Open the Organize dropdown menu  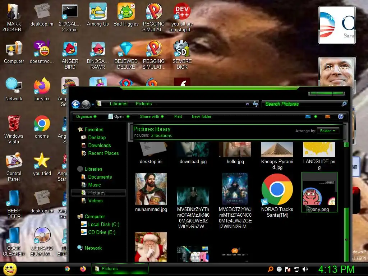(86, 116)
